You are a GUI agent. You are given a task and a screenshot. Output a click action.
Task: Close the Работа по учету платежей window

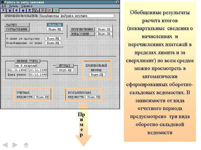click(118, 2)
